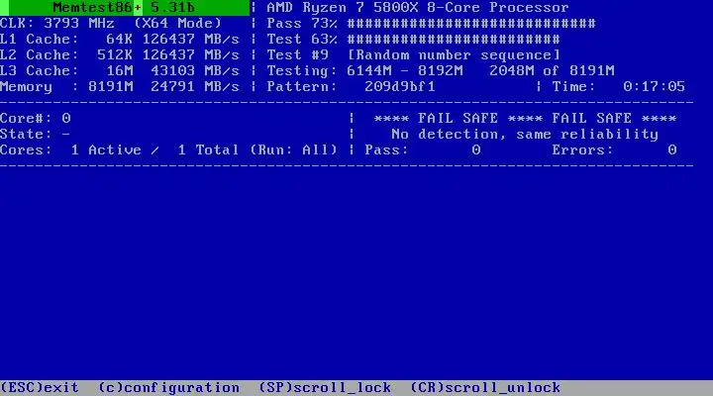Image resolution: width=713 pixels, height=396 pixels.
Task: Select the (CR)scroll_unlock option
Action: pyautogui.click(x=485, y=387)
